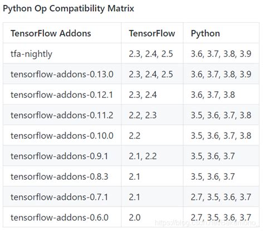Click TensorFlow 2.0 cell for addons 0.6.0

click(152, 217)
